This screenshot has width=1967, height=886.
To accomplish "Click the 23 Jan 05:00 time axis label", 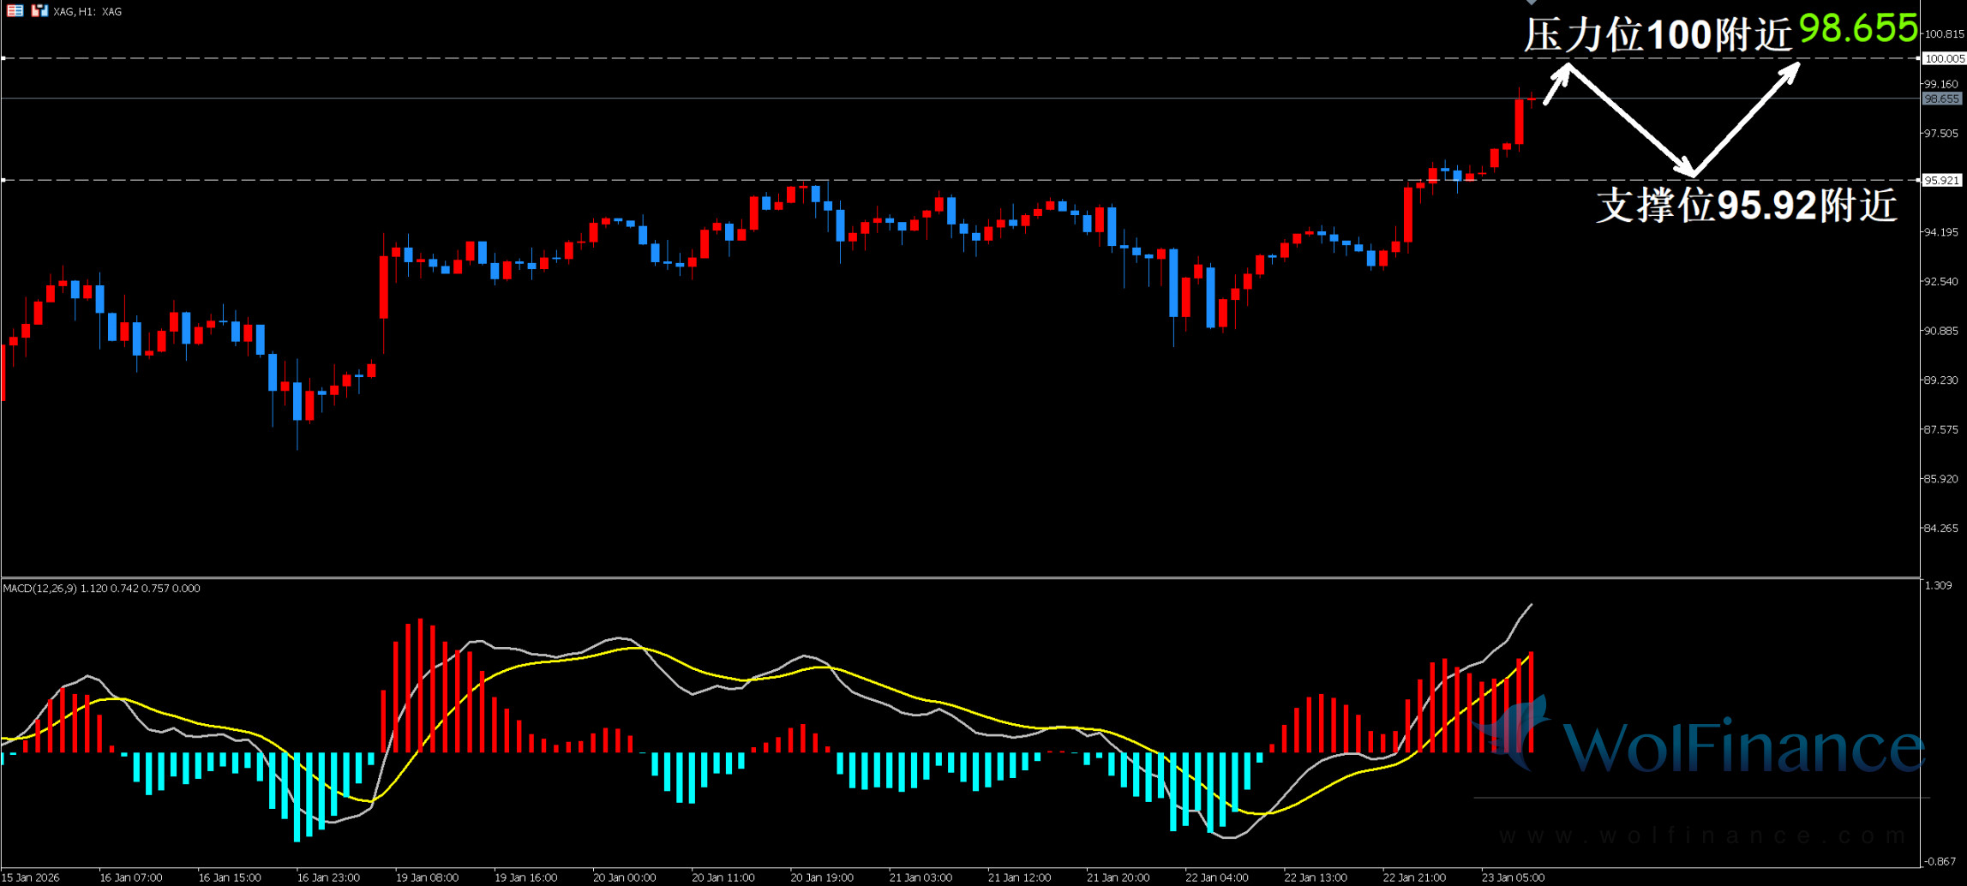I will coord(1513,877).
